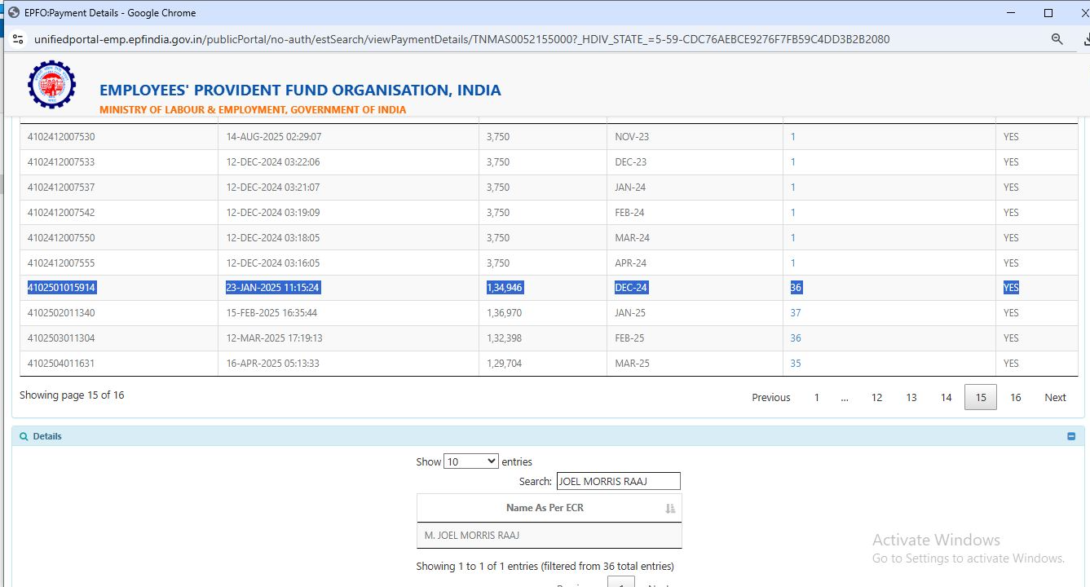Open employee count link 37 for JAN-25

point(796,313)
